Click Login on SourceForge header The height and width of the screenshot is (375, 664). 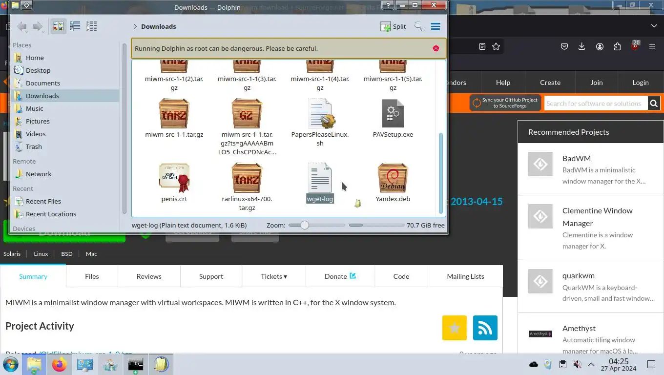pos(641,83)
